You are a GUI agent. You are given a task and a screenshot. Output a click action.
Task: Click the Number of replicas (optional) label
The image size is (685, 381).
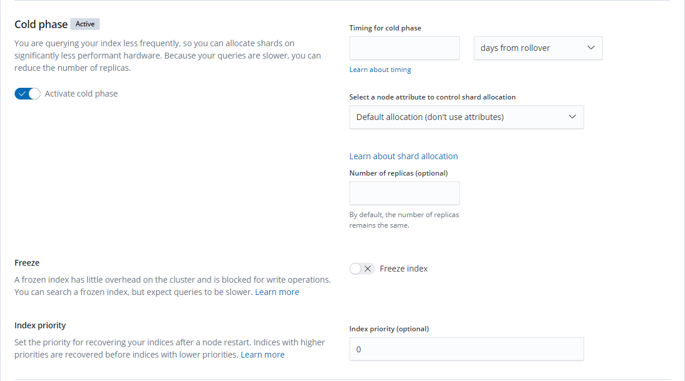pyautogui.click(x=398, y=173)
